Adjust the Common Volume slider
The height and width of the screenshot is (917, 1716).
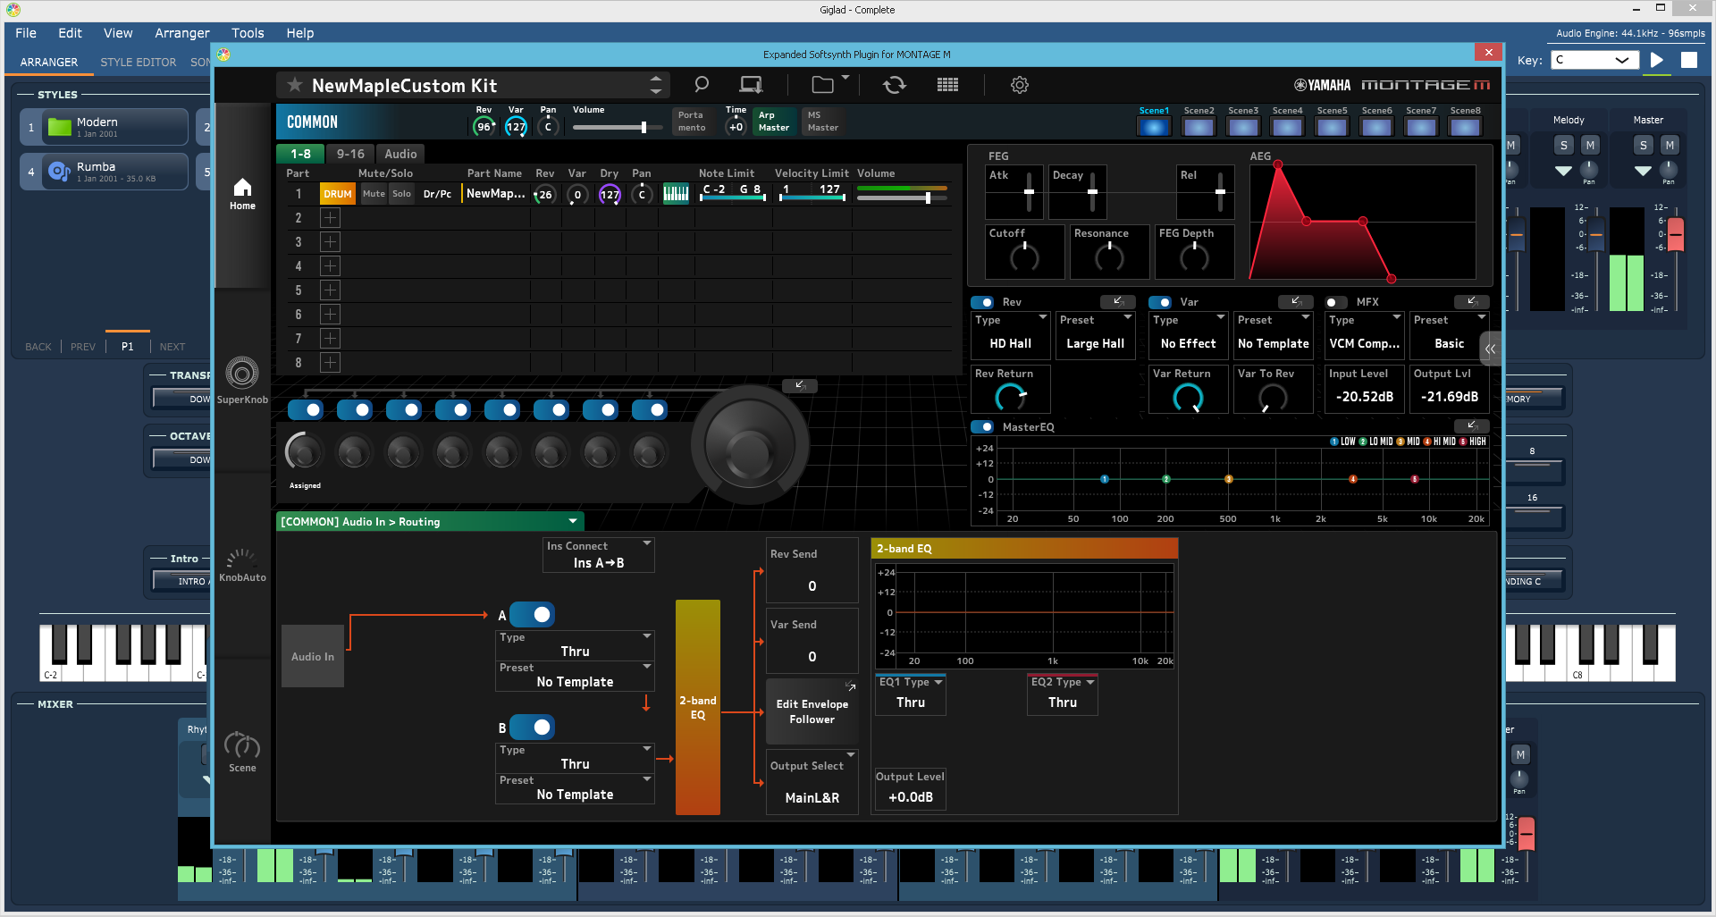(x=618, y=127)
